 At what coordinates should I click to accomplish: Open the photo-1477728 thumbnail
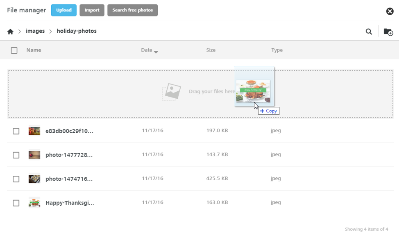click(x=34, y=155)
